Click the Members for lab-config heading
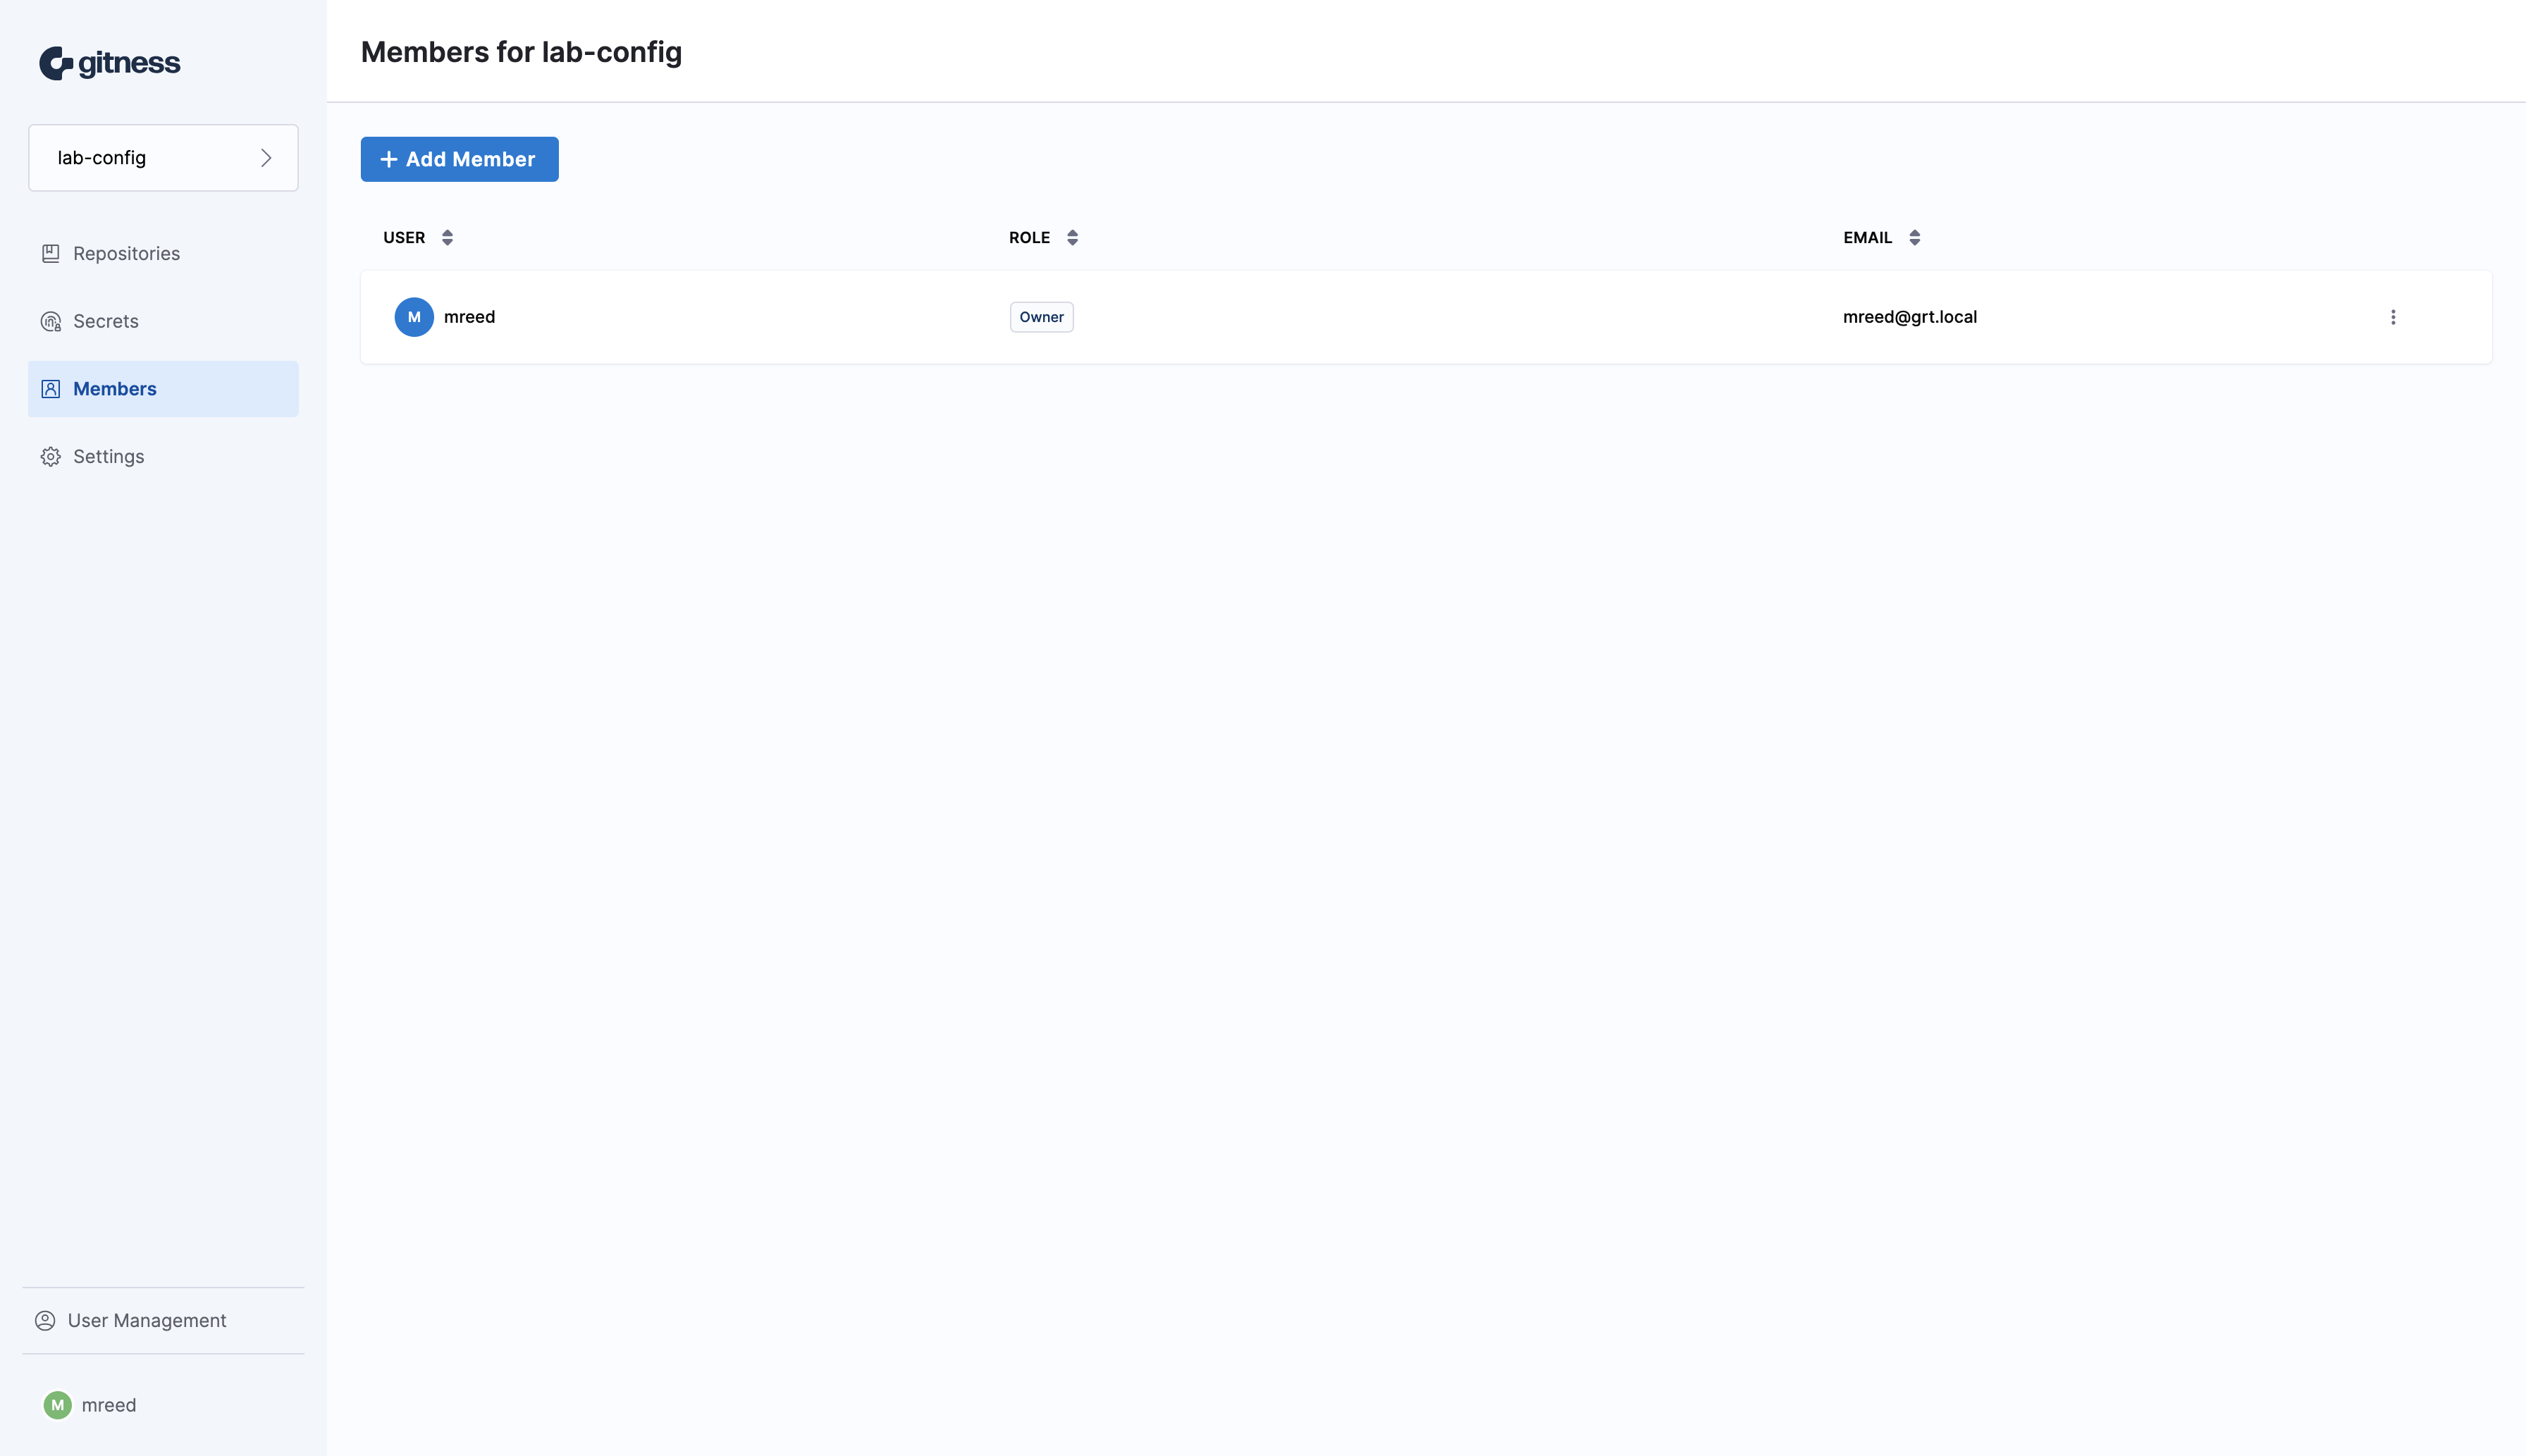This screenshot has width=2526, height=1456. (521, 52)
